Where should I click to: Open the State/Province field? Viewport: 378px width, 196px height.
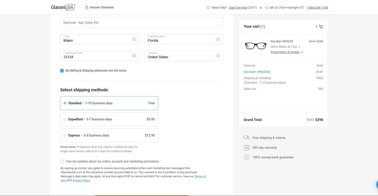183,39
